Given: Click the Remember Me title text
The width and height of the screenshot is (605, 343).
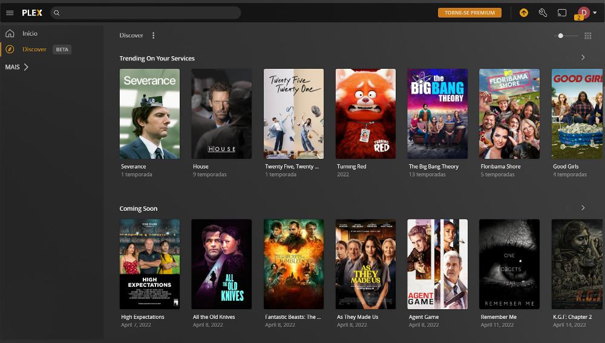Looking at the screenshot, I should coord(499,317).
